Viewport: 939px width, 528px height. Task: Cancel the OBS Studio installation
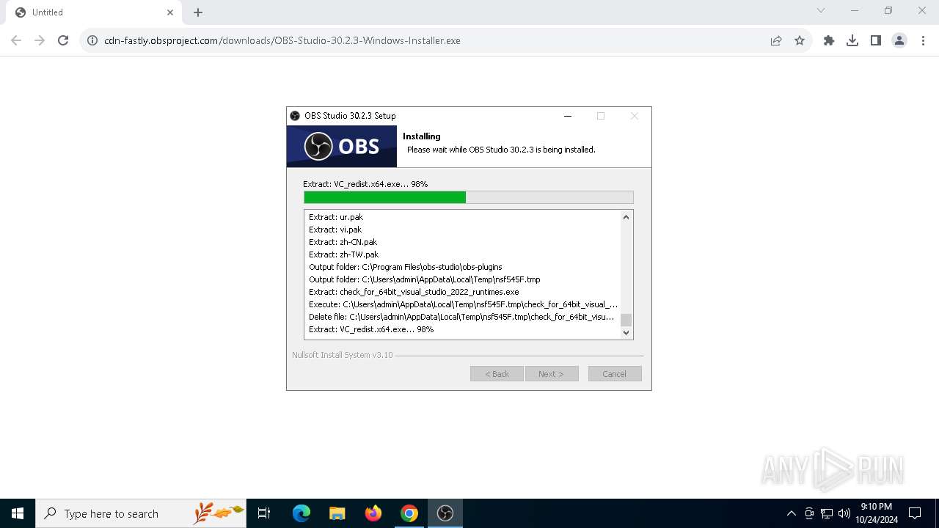tap(615, 374)
